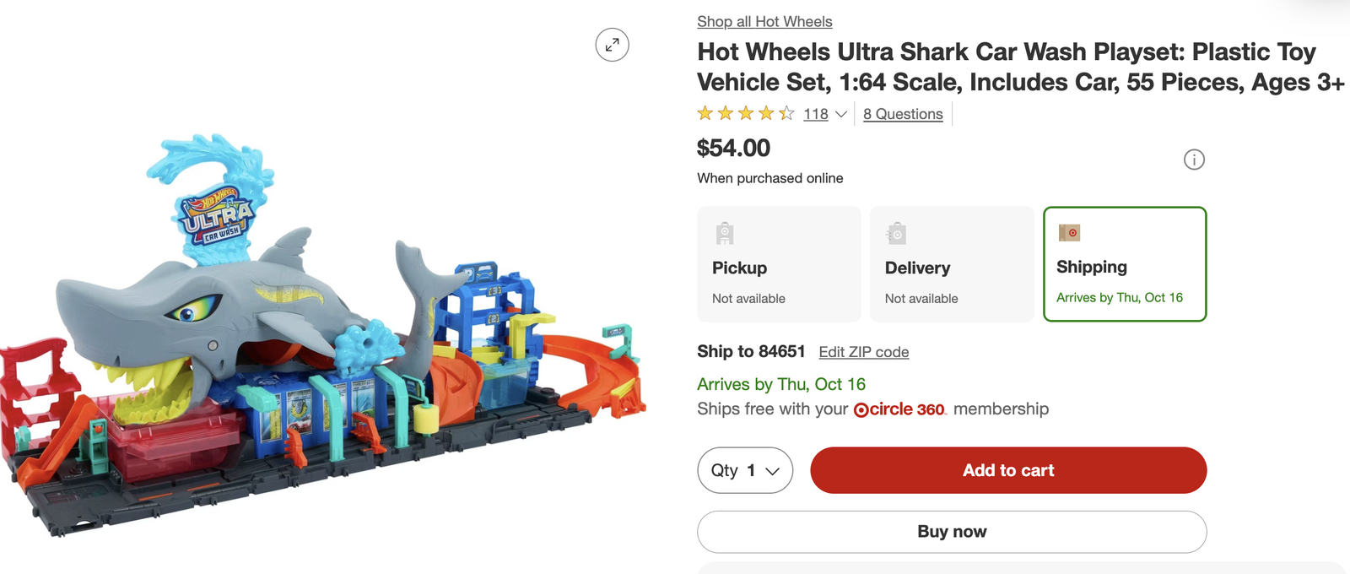Open the Shop all Hot Wheels link
The height and width of the screenshot is (574, 1350).
[x=764, y=22]
